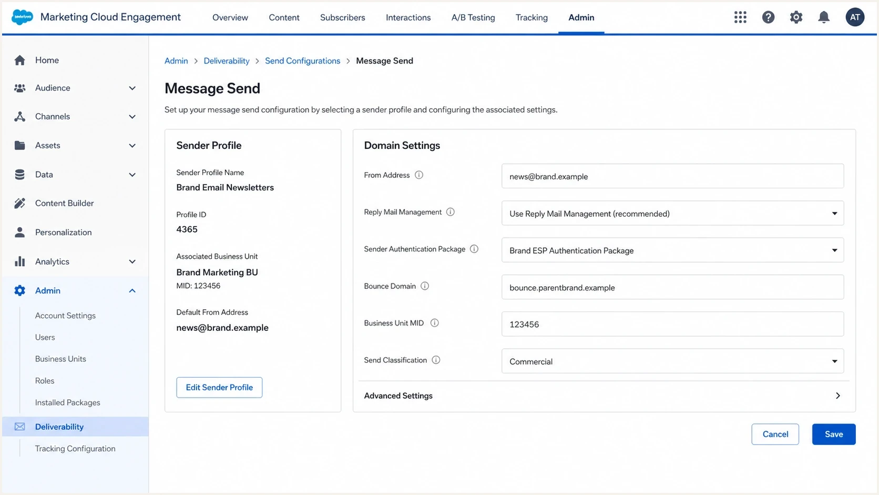This screenshot has width=879, height=495.
Task: Open the Send Classification dropdown
Action: (x=672, y=361)
